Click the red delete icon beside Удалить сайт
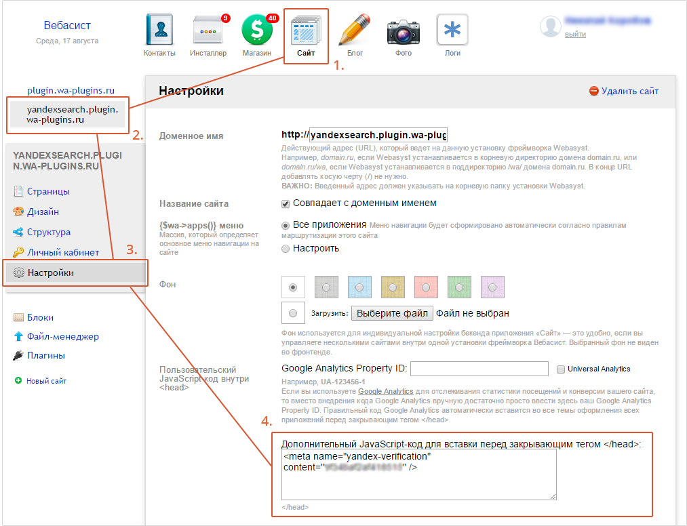 (593, 91)
